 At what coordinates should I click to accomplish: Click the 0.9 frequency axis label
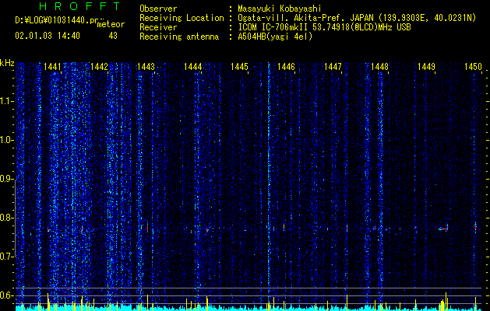pyautogui.click(x=7, y=179)
